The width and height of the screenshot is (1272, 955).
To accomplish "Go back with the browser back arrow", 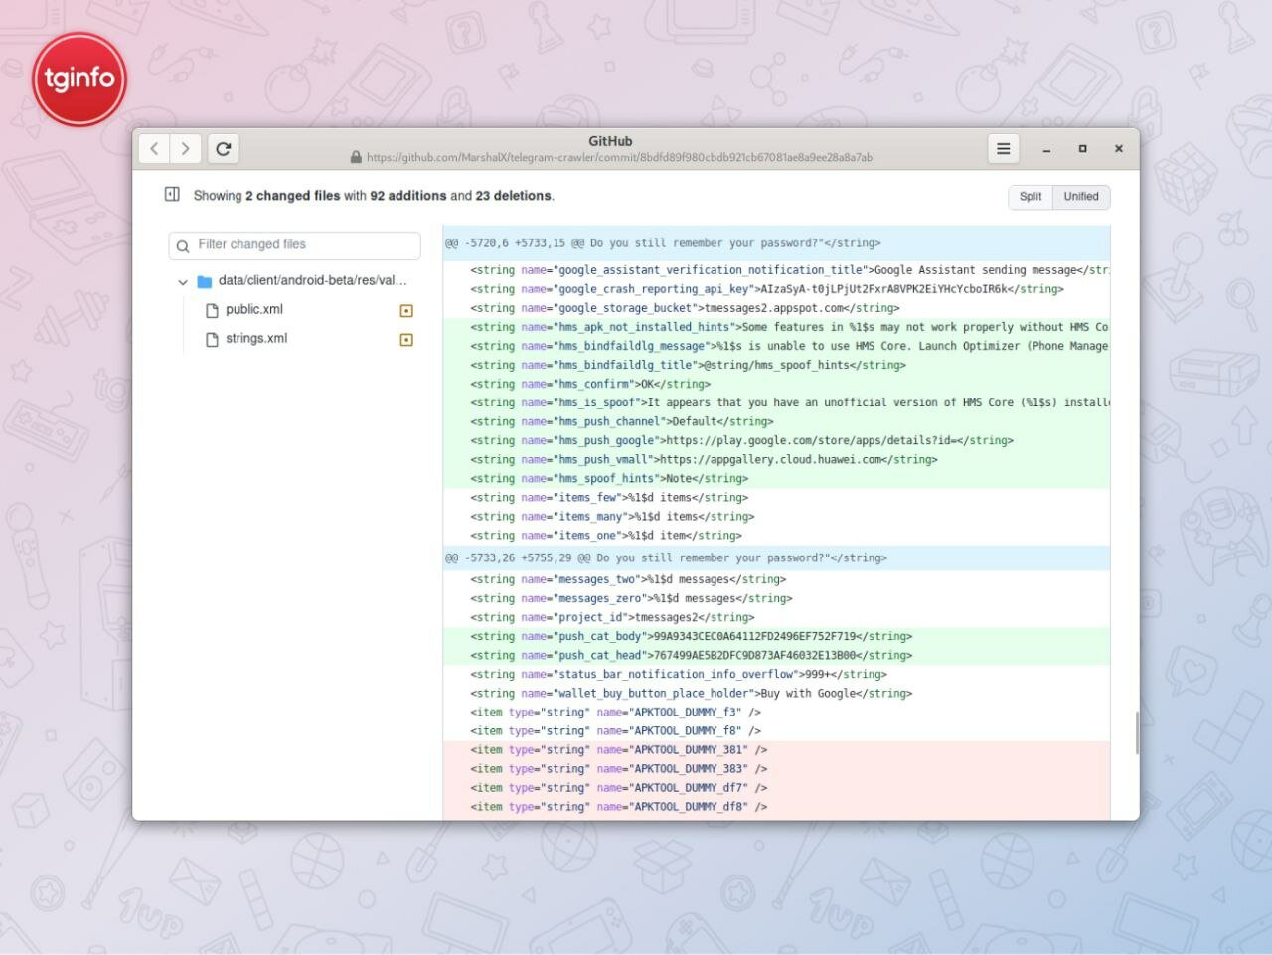I will tap(154, 149).
